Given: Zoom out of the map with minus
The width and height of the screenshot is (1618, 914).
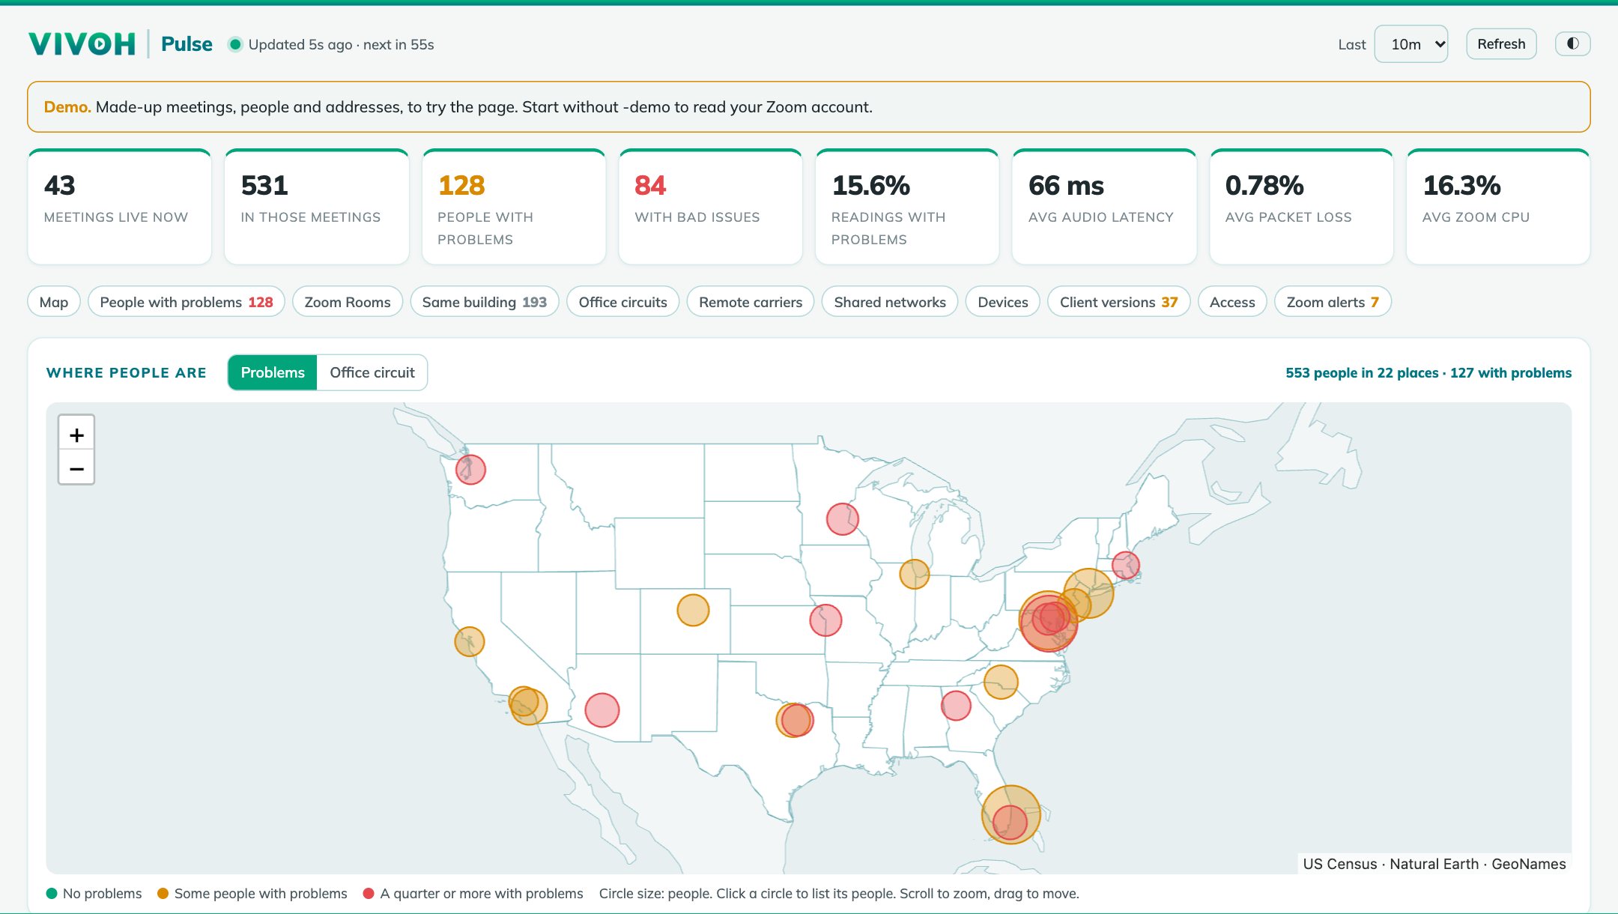Looking at the screenshot, I should pyautogui.click(x=76, y=468).
